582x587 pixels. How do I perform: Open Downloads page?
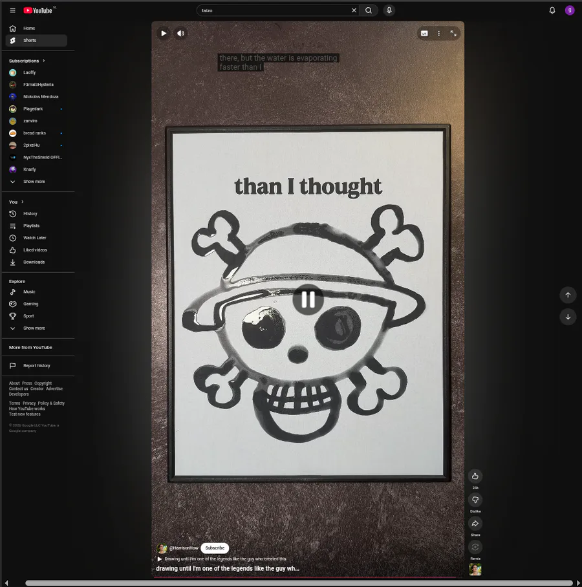[36, 262]
